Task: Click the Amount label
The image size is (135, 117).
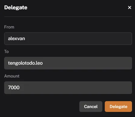Action: [12, 76]
